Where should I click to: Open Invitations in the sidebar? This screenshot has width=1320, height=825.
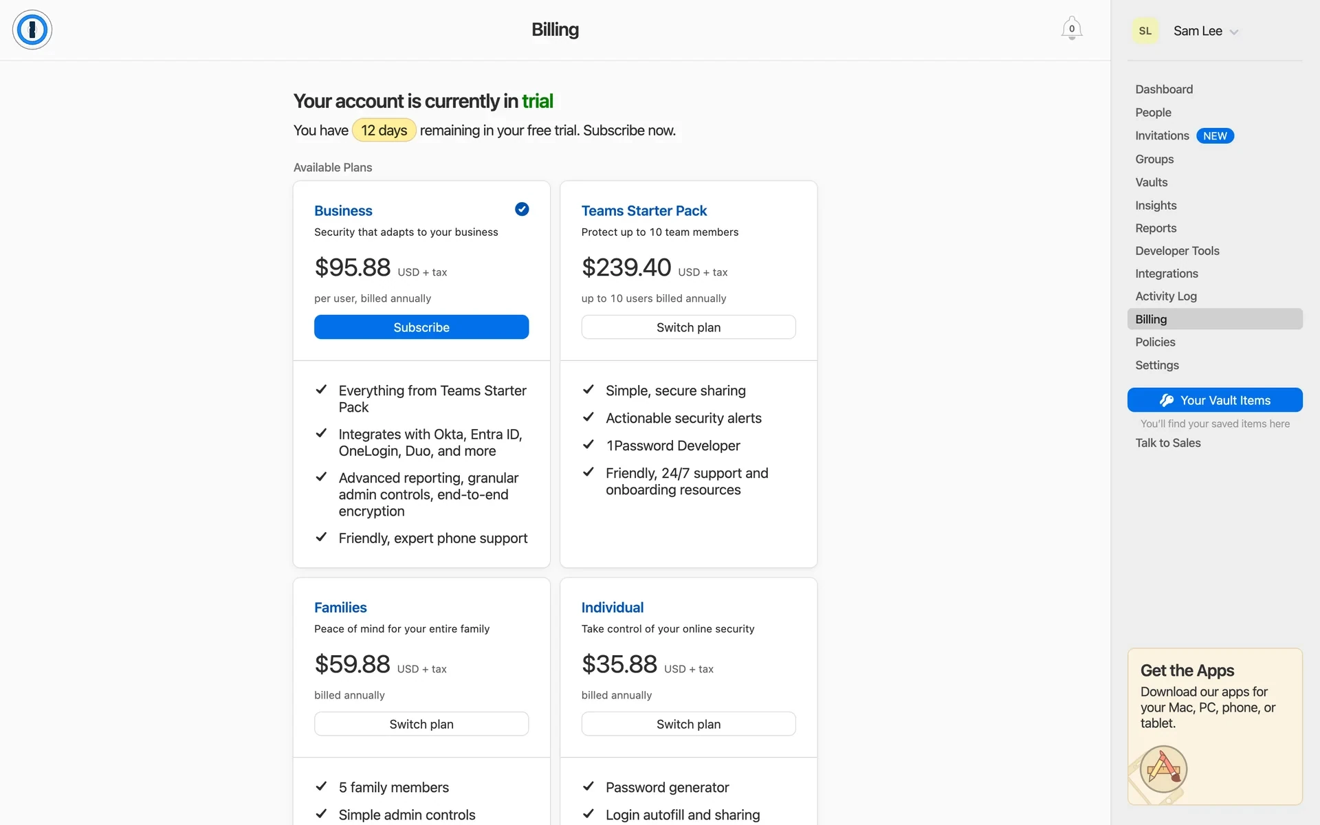click(1162, 136)
